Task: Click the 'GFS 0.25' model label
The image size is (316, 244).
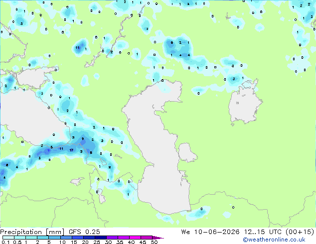Action: coord(84,232)
